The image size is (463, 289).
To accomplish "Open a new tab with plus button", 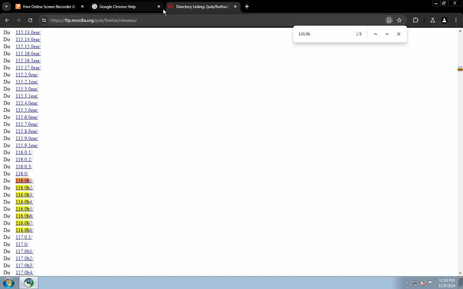I will [x=247, y=6].
